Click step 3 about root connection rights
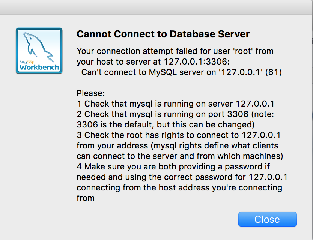This screenshot has height=240, width=313. (x=179, y=135)
